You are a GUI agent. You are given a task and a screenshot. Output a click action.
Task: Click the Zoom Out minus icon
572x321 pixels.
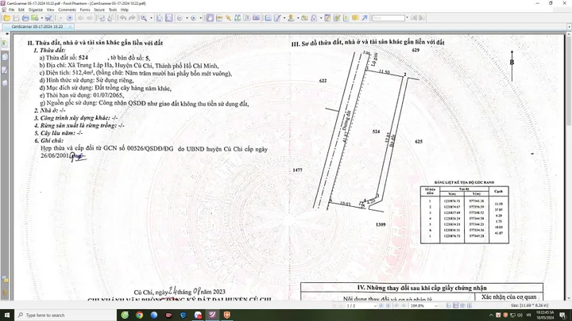180,17
